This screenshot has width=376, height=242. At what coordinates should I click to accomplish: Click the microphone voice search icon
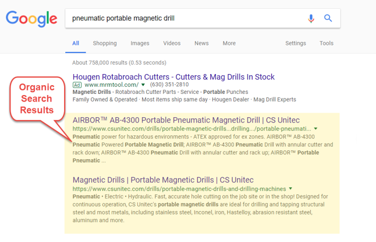[311, 18]
